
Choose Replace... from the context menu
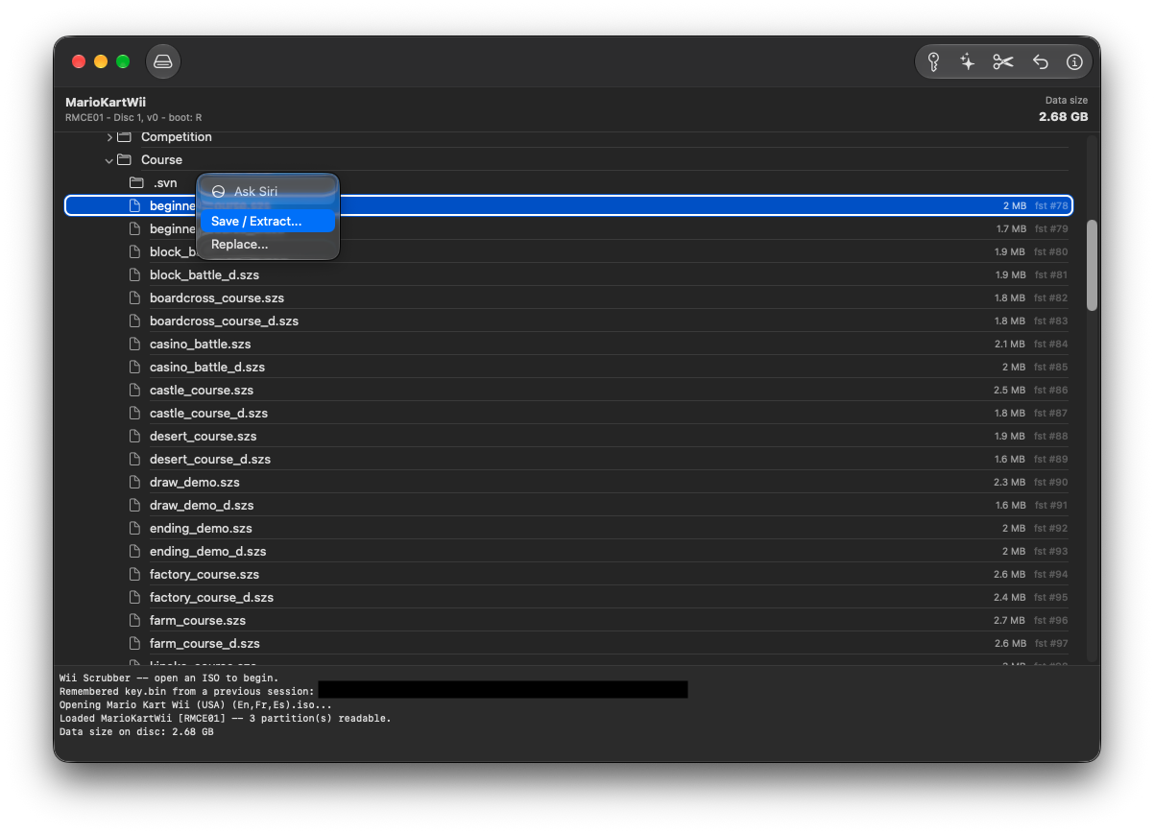click(268, 245)
